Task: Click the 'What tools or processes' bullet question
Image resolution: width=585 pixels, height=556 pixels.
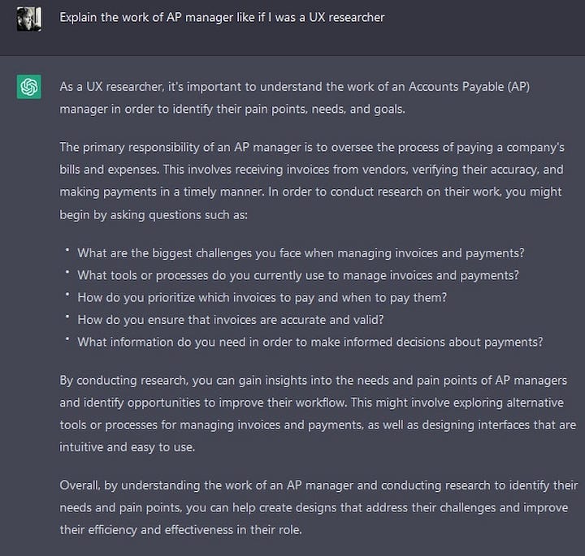Action: click(x=298, y=275)
